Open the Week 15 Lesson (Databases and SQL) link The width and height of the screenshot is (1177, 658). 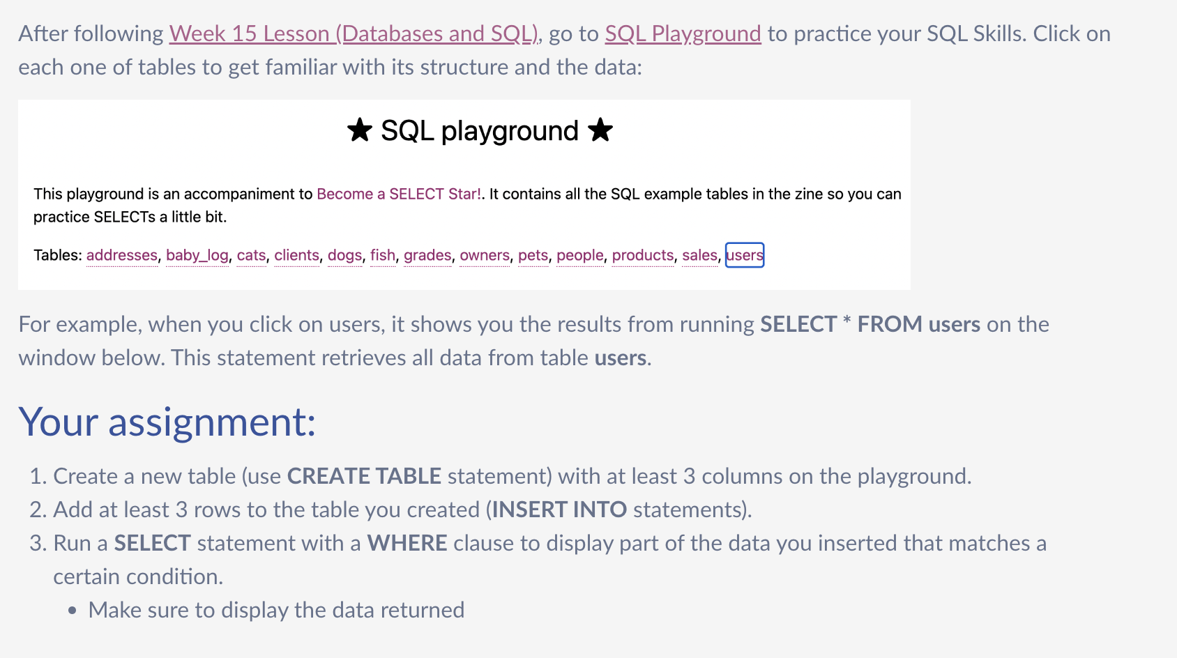point(351,33)
